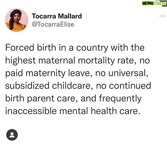167x148 pixels.
Task: Click the 'inaccessible mental health care' line
Action: 73,111
